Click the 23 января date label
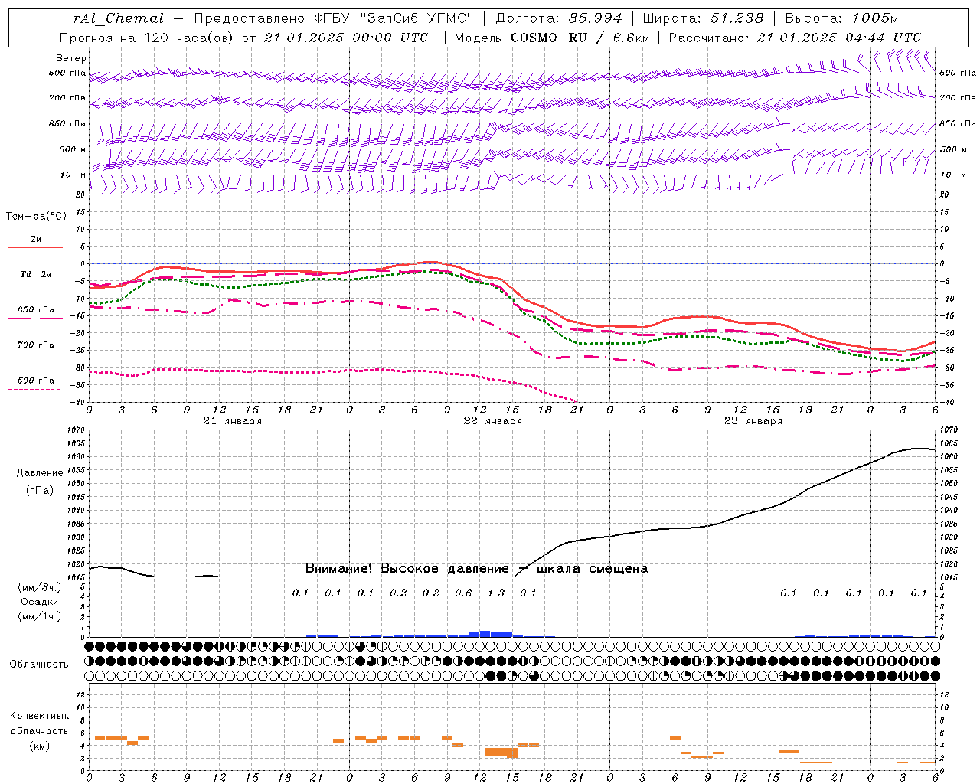This screenshot has height=784, width=980. [753, 421]
